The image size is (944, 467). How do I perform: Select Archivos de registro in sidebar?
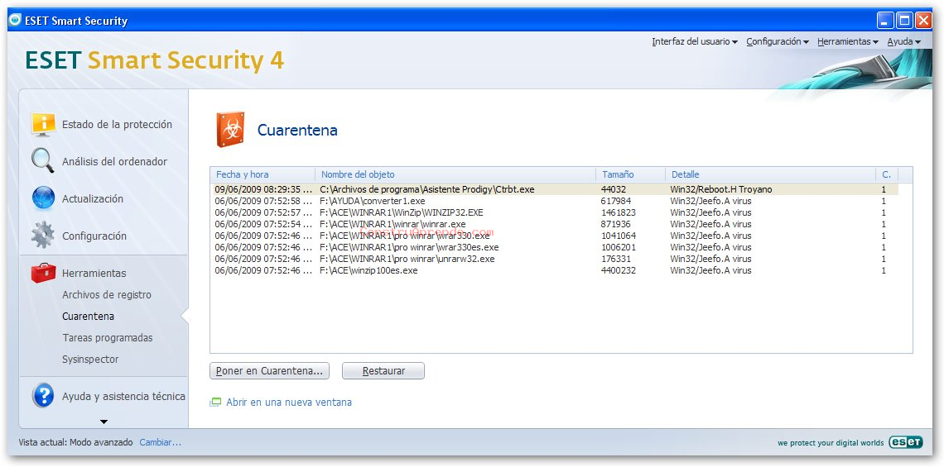tap(107, 294)
